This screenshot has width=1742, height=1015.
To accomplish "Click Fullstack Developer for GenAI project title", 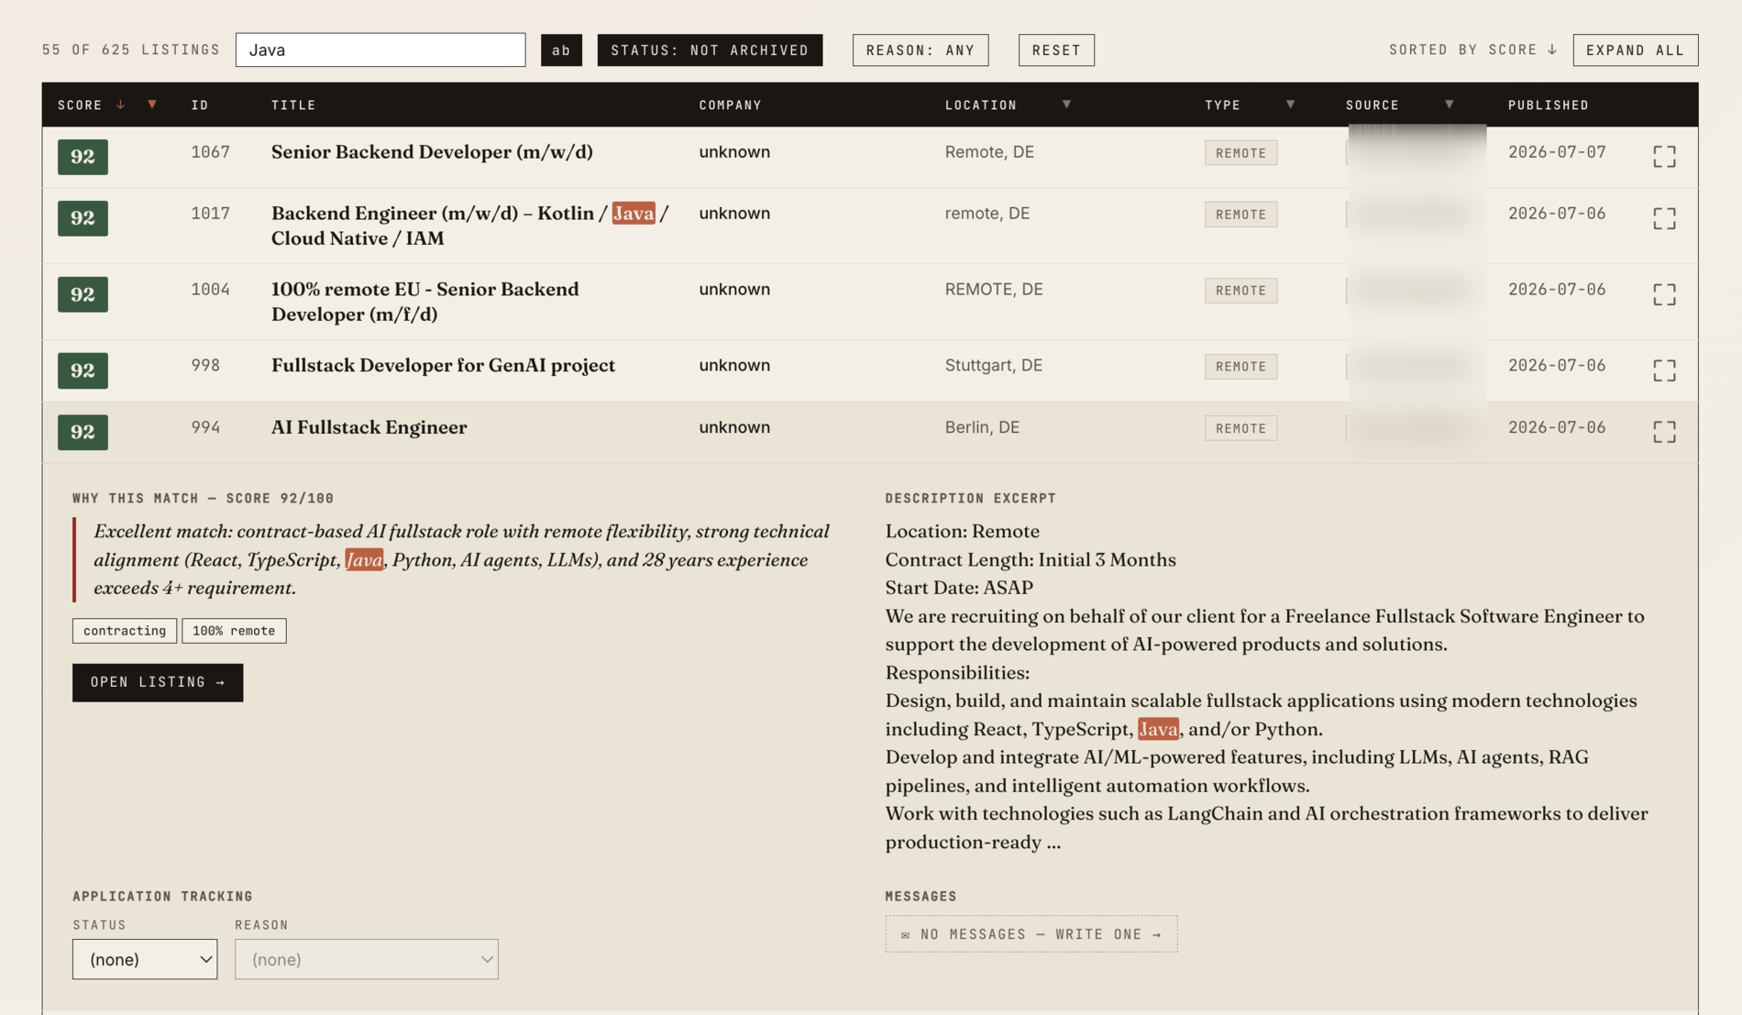I will [x=443, y=365].
